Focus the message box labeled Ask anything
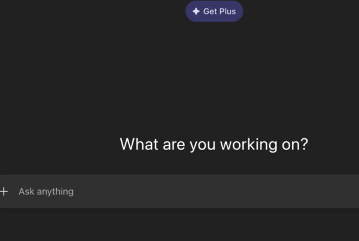This screenshot has width=359, height=241. (x=180, y=191)
